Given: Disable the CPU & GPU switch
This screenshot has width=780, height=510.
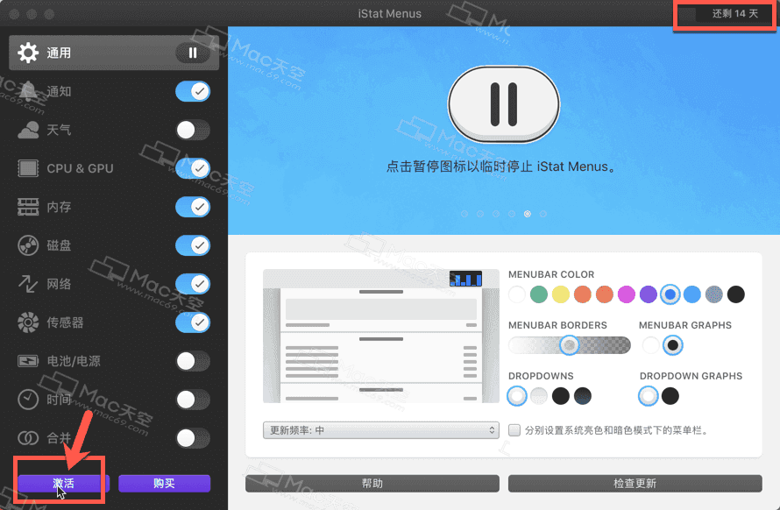Looking at the screenshot, I should point(193,168).
